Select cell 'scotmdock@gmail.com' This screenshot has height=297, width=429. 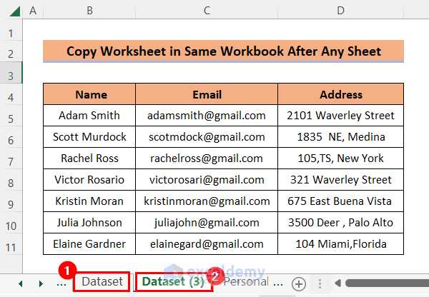pos(207,137)
